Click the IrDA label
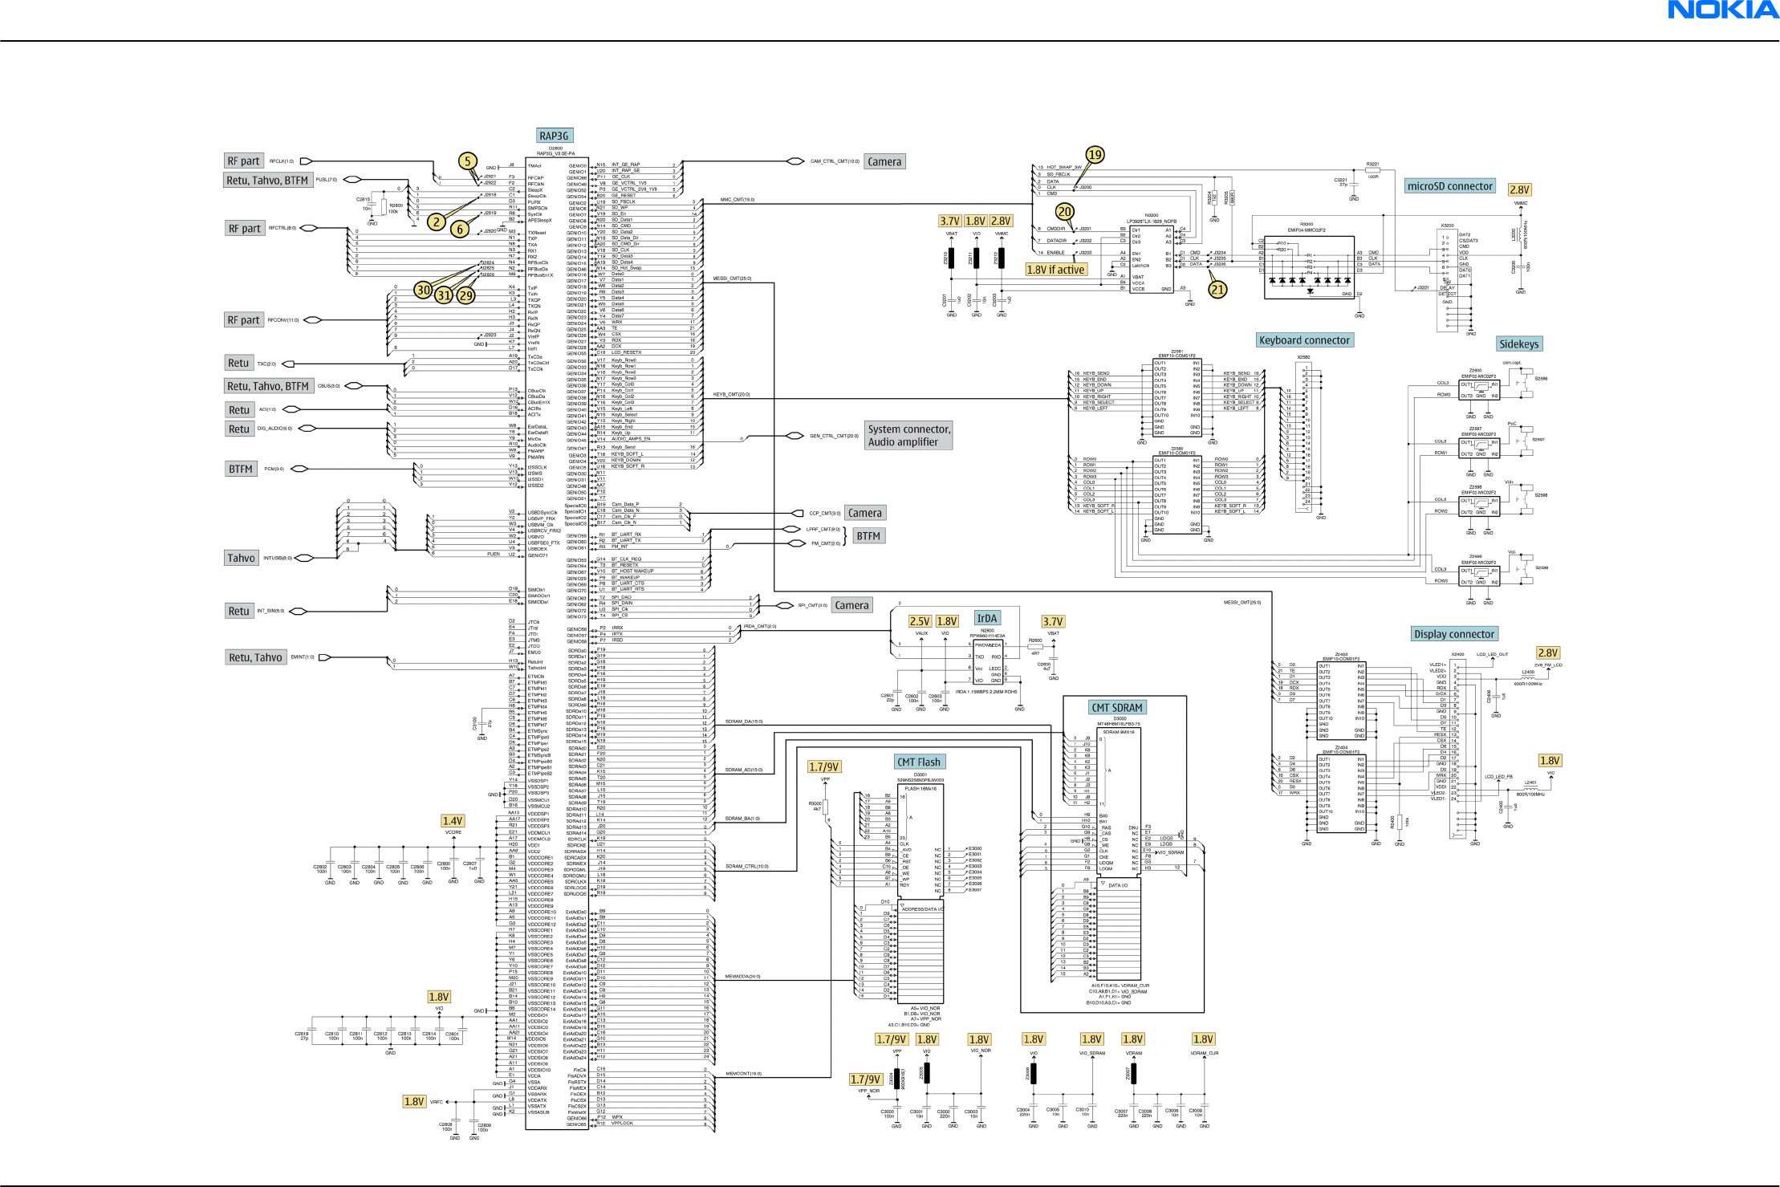 tap(986, 618)
